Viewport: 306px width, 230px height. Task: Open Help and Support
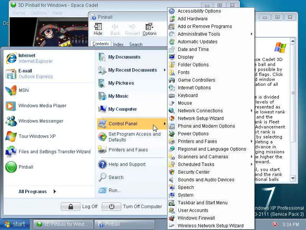pyautogui.click(x=132, y=164)
